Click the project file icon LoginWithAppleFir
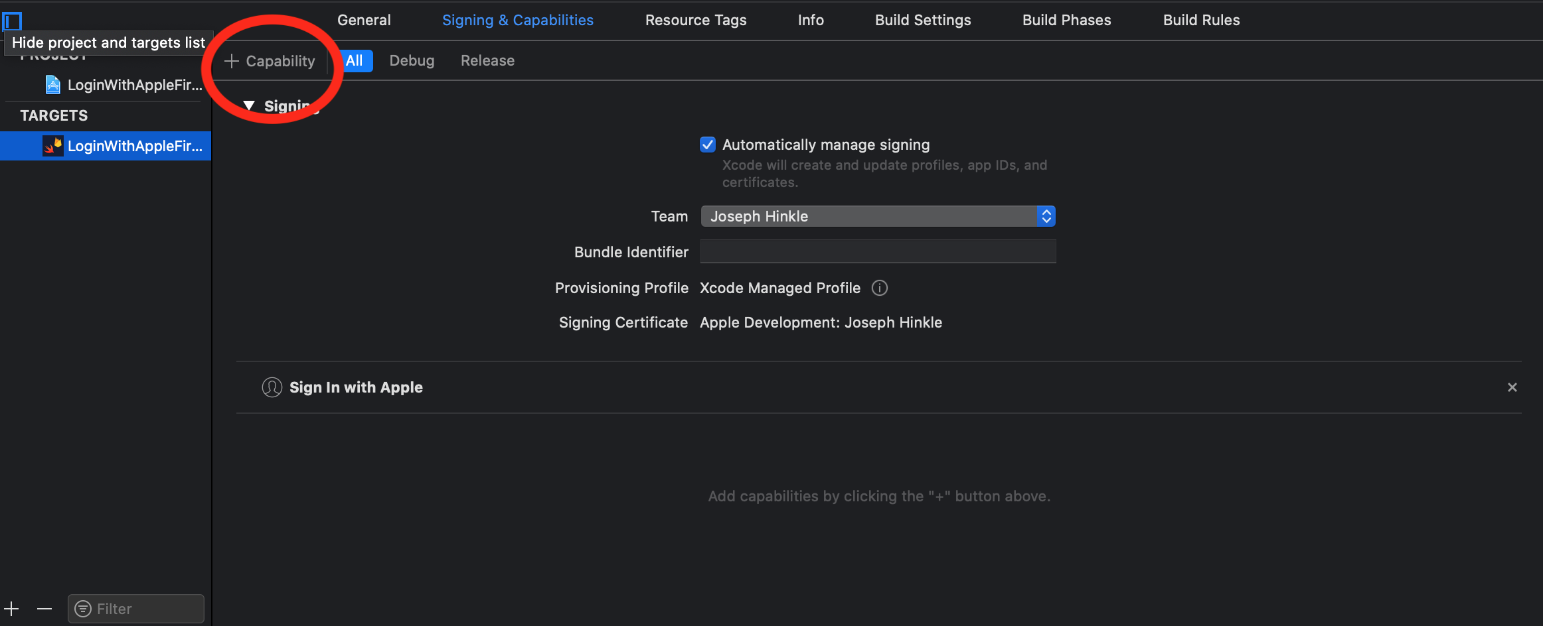This screenshot has width=1543, height=626. pyautogui.click(x=53, y=85)
